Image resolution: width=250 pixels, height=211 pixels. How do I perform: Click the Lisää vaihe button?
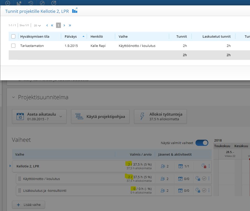pos(29,205)
